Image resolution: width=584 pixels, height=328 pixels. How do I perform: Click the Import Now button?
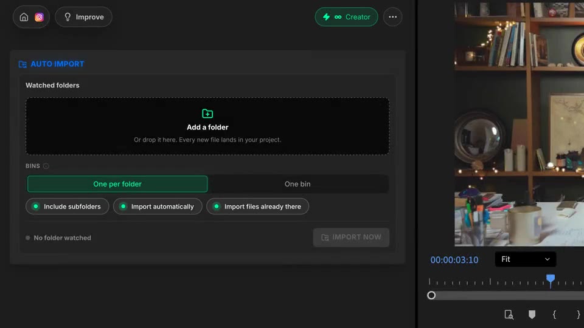tap(351, 237)
